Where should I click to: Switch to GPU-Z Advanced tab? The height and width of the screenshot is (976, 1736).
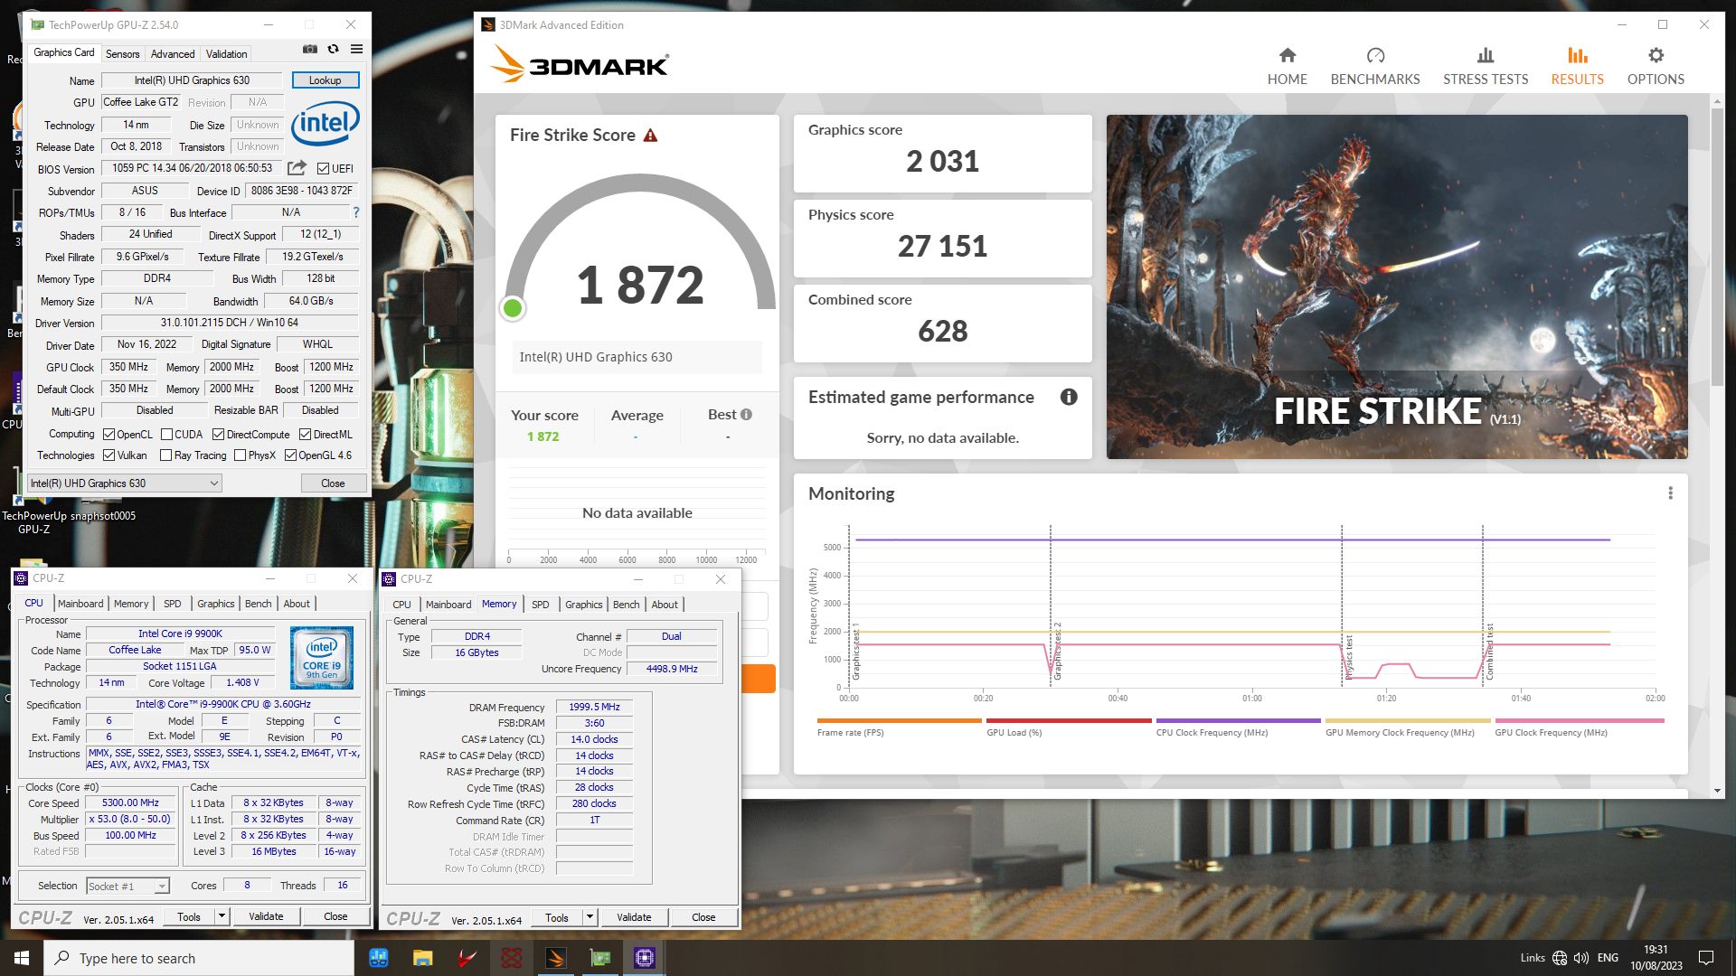pos(172,54)
